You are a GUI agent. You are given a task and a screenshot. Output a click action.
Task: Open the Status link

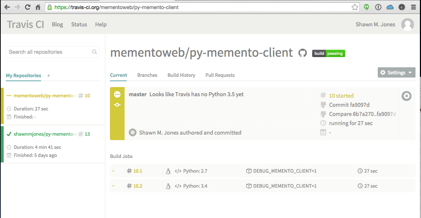coord(79,25)
